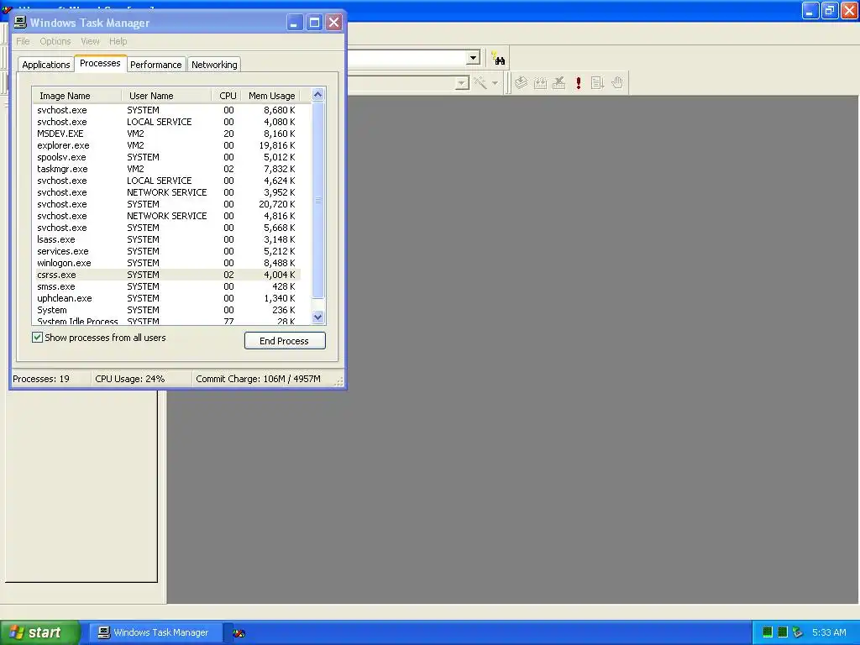Click the Compile icon in the Build toolbar
Screen dimensions: 860x645
tap(521, 83)
